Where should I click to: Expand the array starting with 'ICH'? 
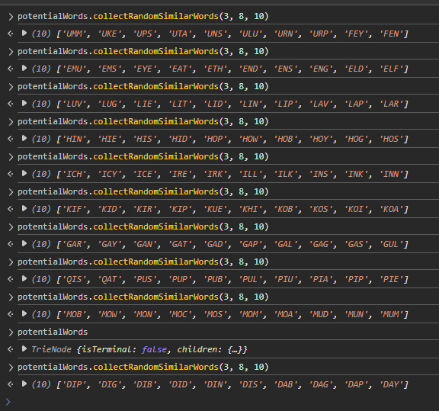[24, 174]
